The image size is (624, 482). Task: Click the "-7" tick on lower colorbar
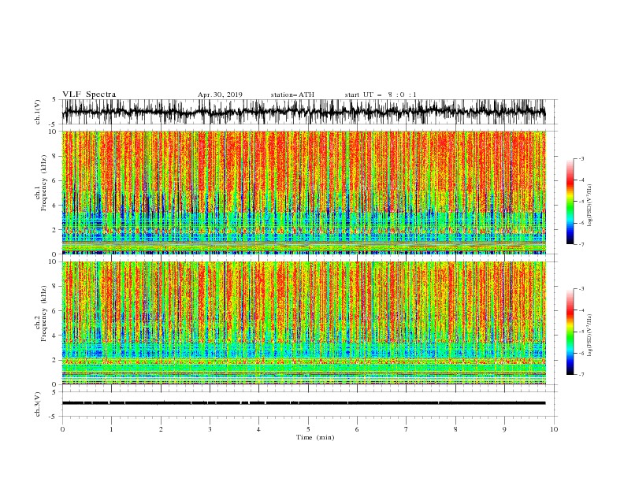coord(581,374)
